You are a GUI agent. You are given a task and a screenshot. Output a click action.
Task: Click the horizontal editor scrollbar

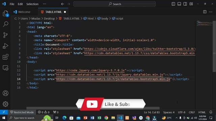click(93, 108)
